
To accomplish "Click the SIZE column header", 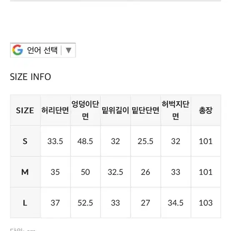I will tap(25, 110).
